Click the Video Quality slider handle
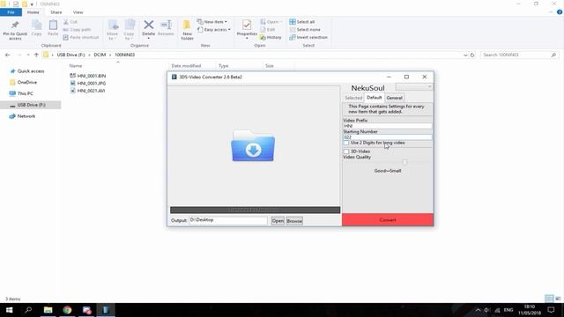The width and height of the screenshot is (564, 317). tap(404, 162)
